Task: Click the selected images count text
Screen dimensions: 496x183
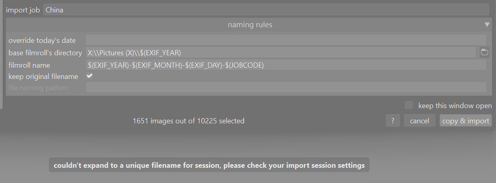Action: (x=189, y=121)
